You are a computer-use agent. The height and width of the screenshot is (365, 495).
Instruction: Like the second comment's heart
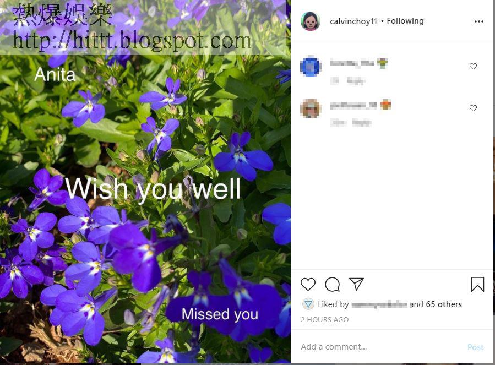473,108
